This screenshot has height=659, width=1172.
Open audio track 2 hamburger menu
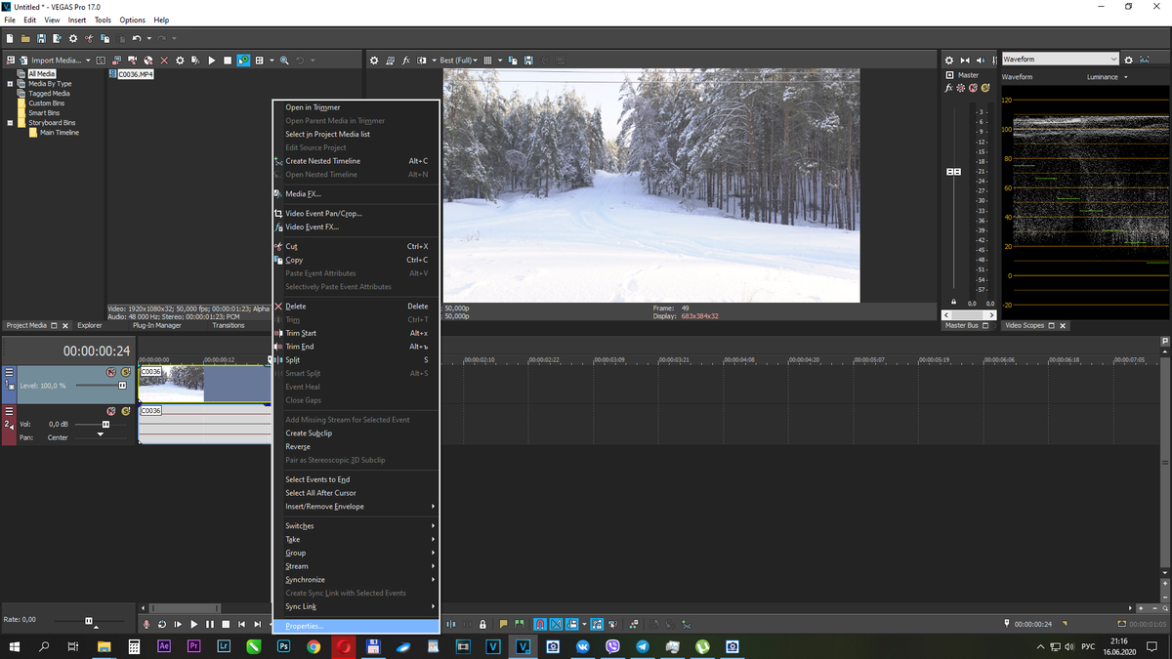tap(9, 411)
